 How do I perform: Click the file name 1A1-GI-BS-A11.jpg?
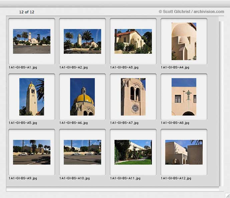pos(125,178)
